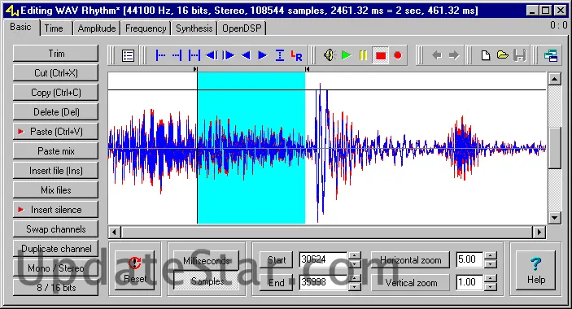The image size is (572, 309).
Task: Click the Start value field 30624
Action: pos(323,259)
